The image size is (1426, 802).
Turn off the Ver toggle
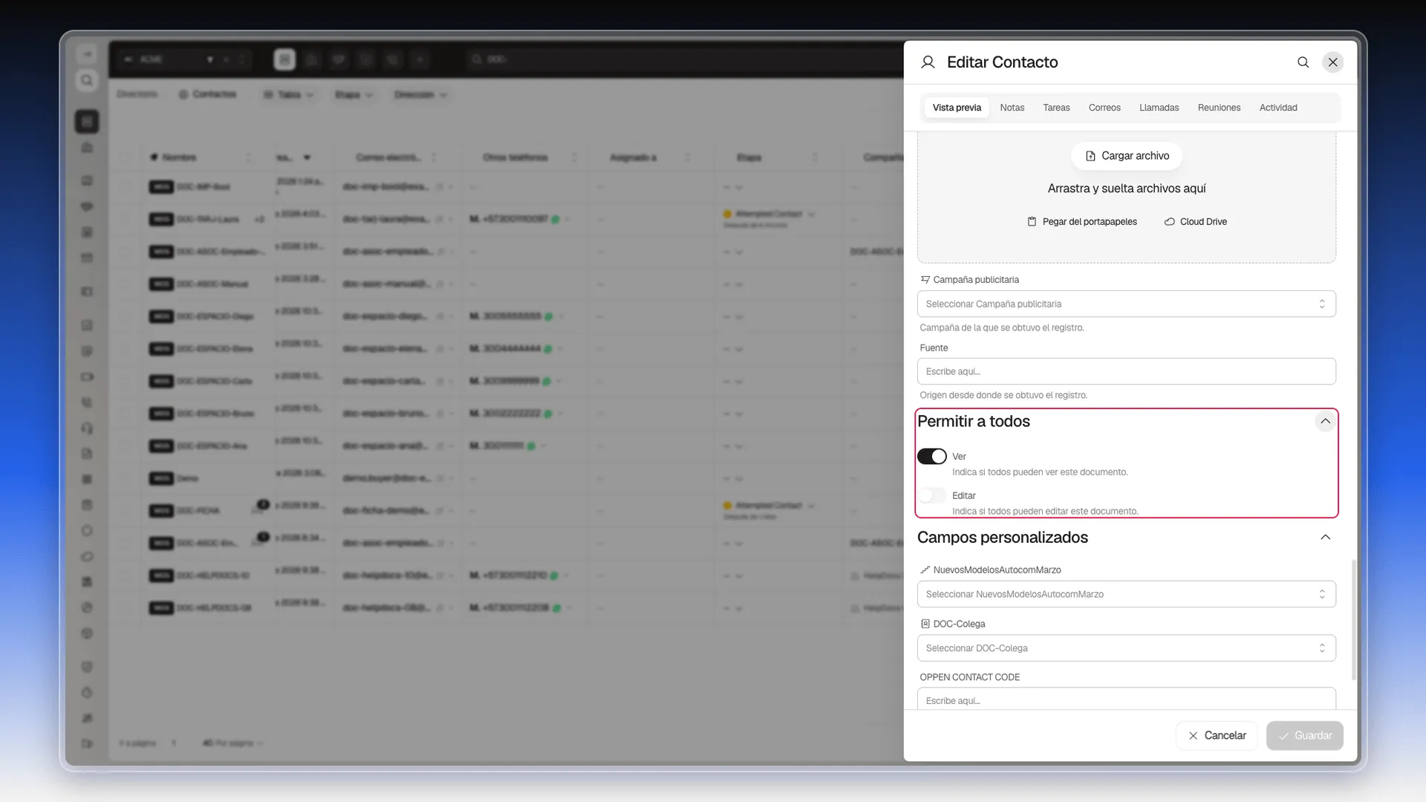click(x=931, y=457)
